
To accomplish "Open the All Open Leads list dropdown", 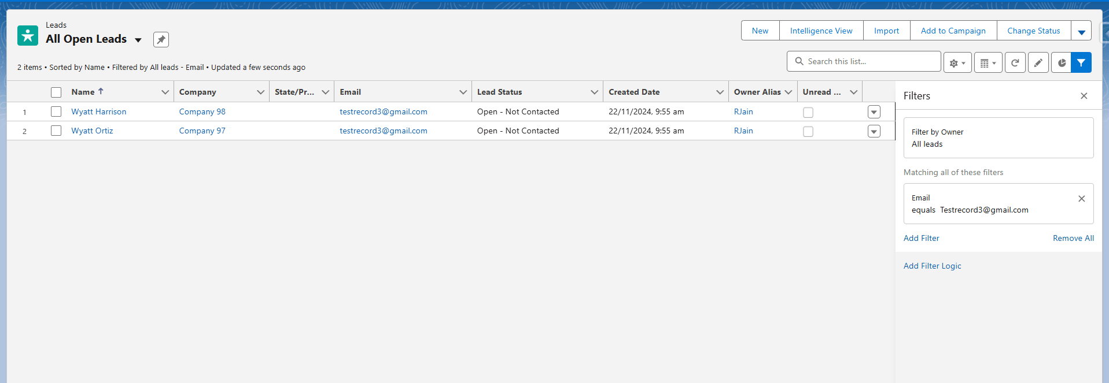I will [x=138, y=40].
